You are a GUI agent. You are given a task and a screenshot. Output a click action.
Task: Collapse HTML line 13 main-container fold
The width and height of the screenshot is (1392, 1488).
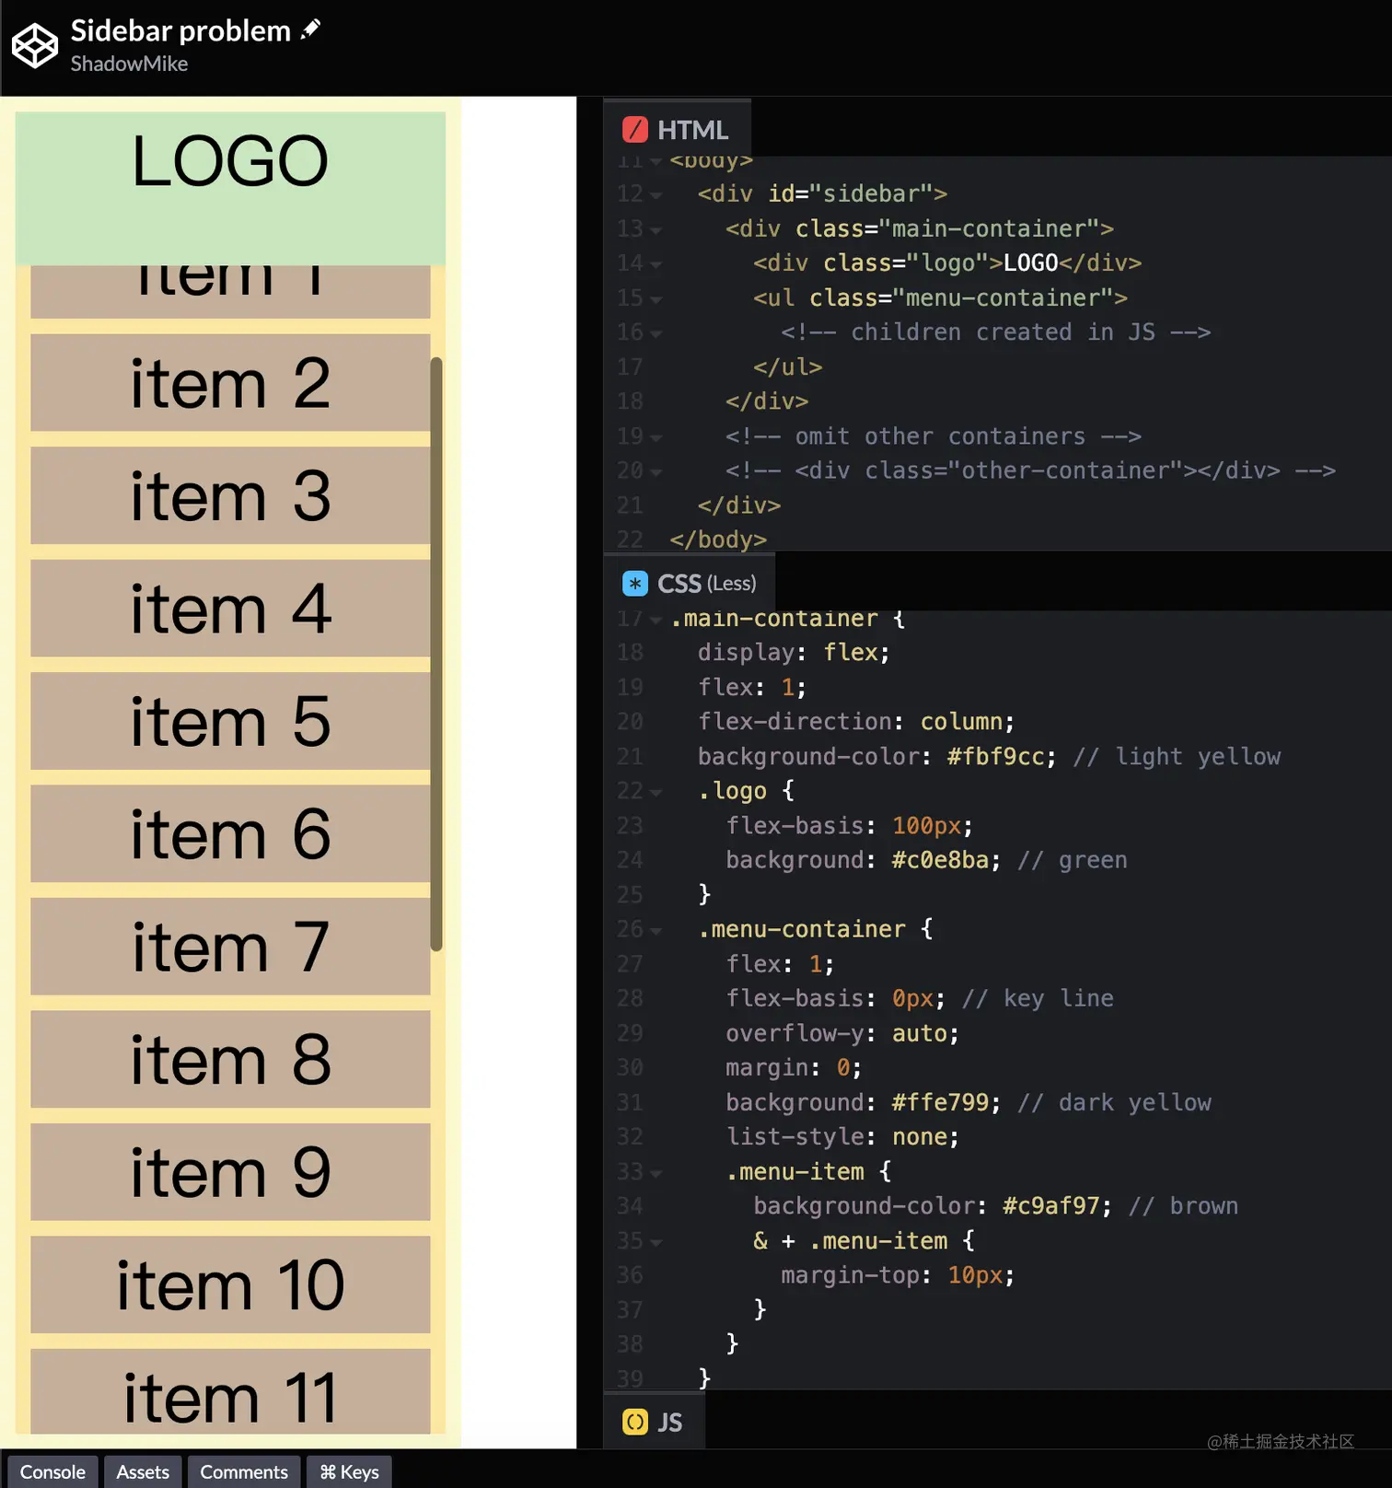(x=656, y=230)
